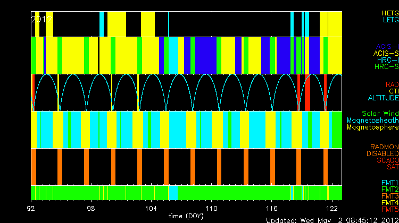Click the Updated timestamp text
Viewport: 399px width, 223px height.
(x=332, y=219)
